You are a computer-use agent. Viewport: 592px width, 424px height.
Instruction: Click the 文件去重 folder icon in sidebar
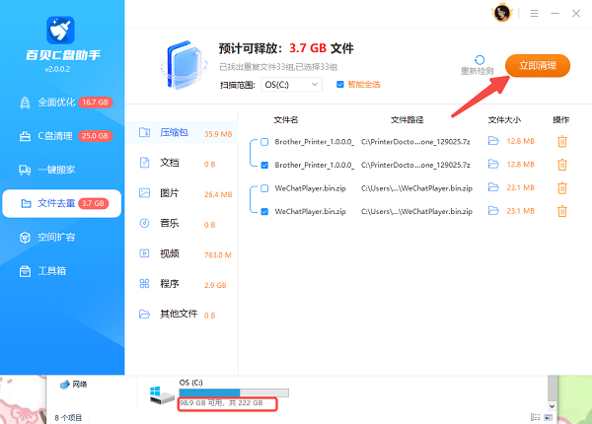coord(26,204)
